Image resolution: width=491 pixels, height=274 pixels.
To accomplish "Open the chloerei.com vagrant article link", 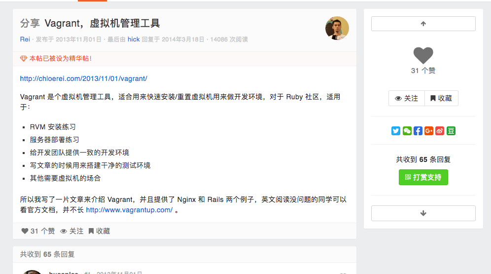I will click(x=84, y=78).
